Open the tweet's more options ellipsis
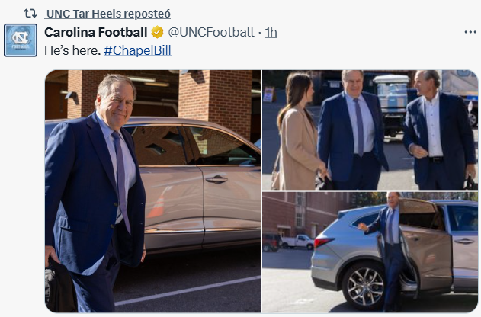The height and width of the screenshot is (317, 481). (x=470, y=32)
